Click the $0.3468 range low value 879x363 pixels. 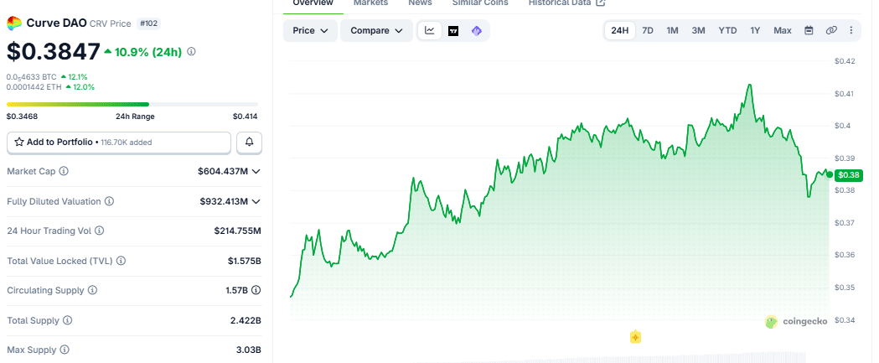22,117
